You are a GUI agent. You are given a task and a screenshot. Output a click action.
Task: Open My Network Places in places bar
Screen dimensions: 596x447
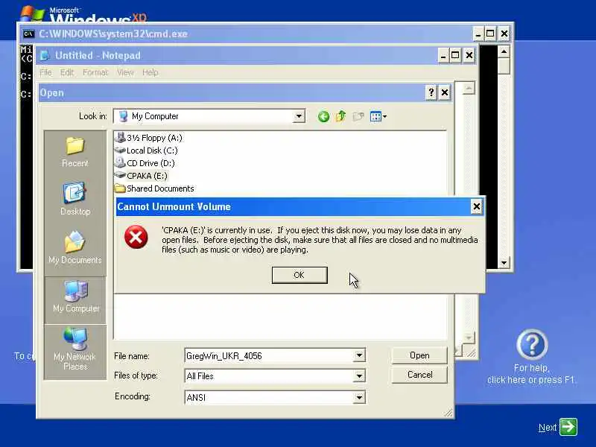[75, 349]
